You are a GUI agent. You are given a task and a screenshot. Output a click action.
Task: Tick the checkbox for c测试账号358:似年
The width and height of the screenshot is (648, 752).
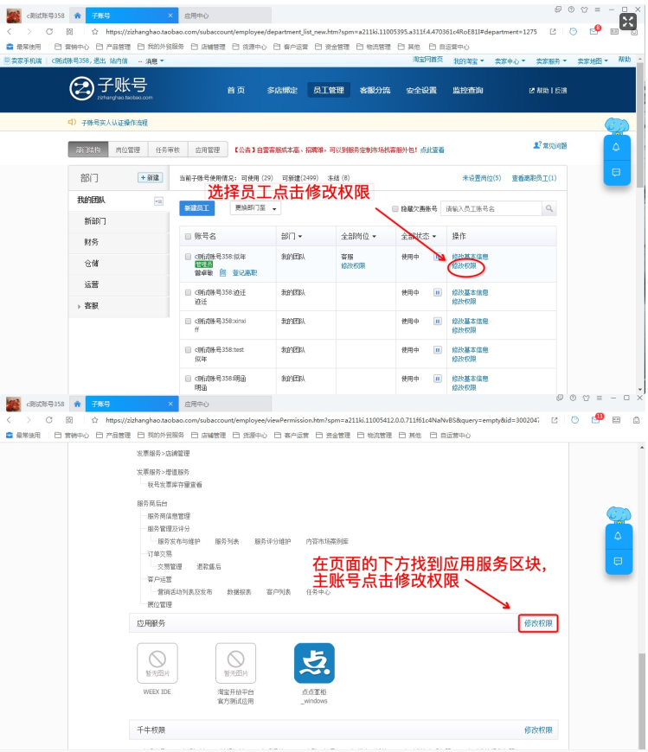(x=188, y=257)
